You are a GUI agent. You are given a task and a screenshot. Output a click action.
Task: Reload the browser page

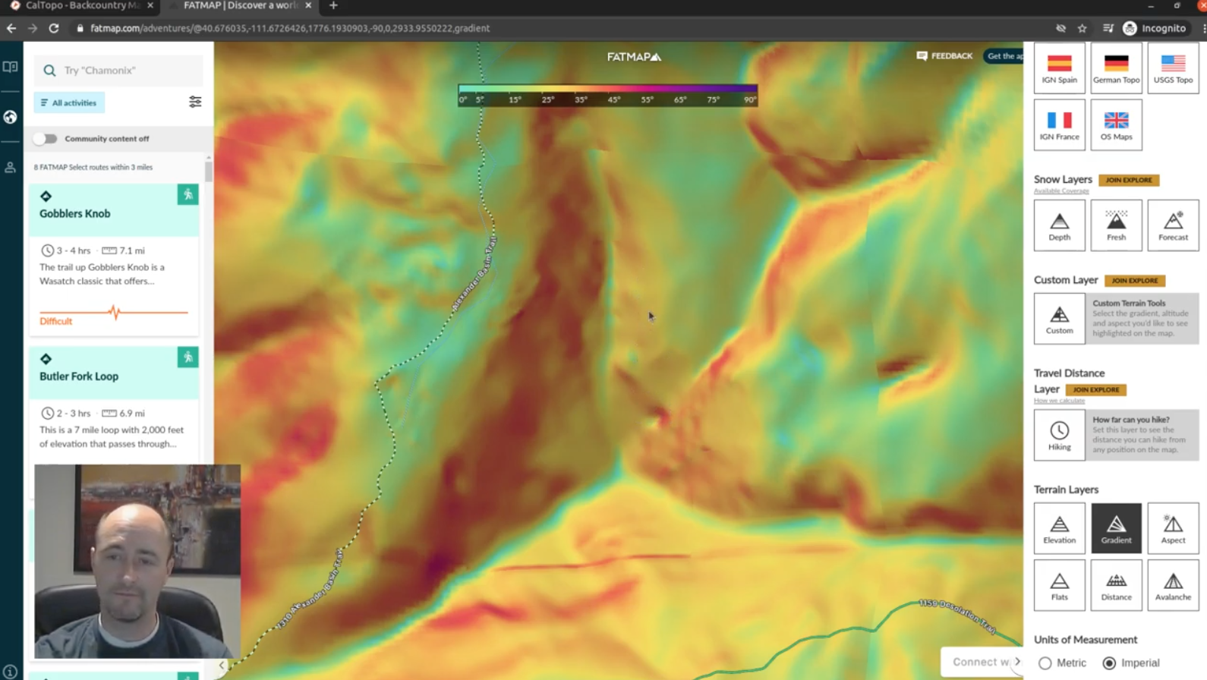pyautogui.click(x=54, y=28)
